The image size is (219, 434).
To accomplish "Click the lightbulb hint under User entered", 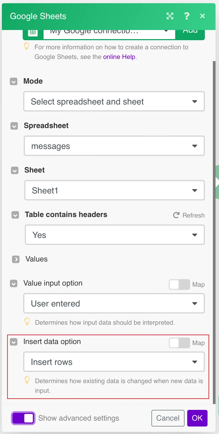I will click(27, 321).
